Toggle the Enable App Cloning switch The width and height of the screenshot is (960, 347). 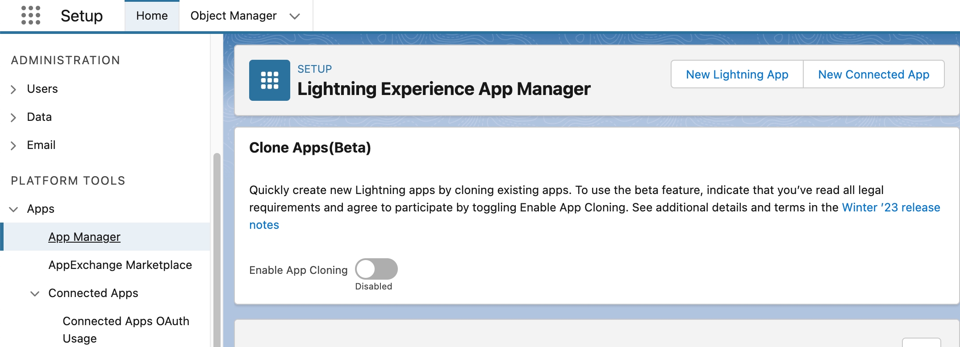376,269
